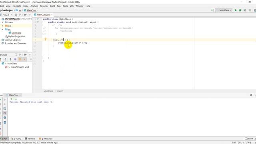The height and width of the screenshot is (144, 256).
Task: Click the run gutter arrow beside class declaration
Action: [38, 19]
